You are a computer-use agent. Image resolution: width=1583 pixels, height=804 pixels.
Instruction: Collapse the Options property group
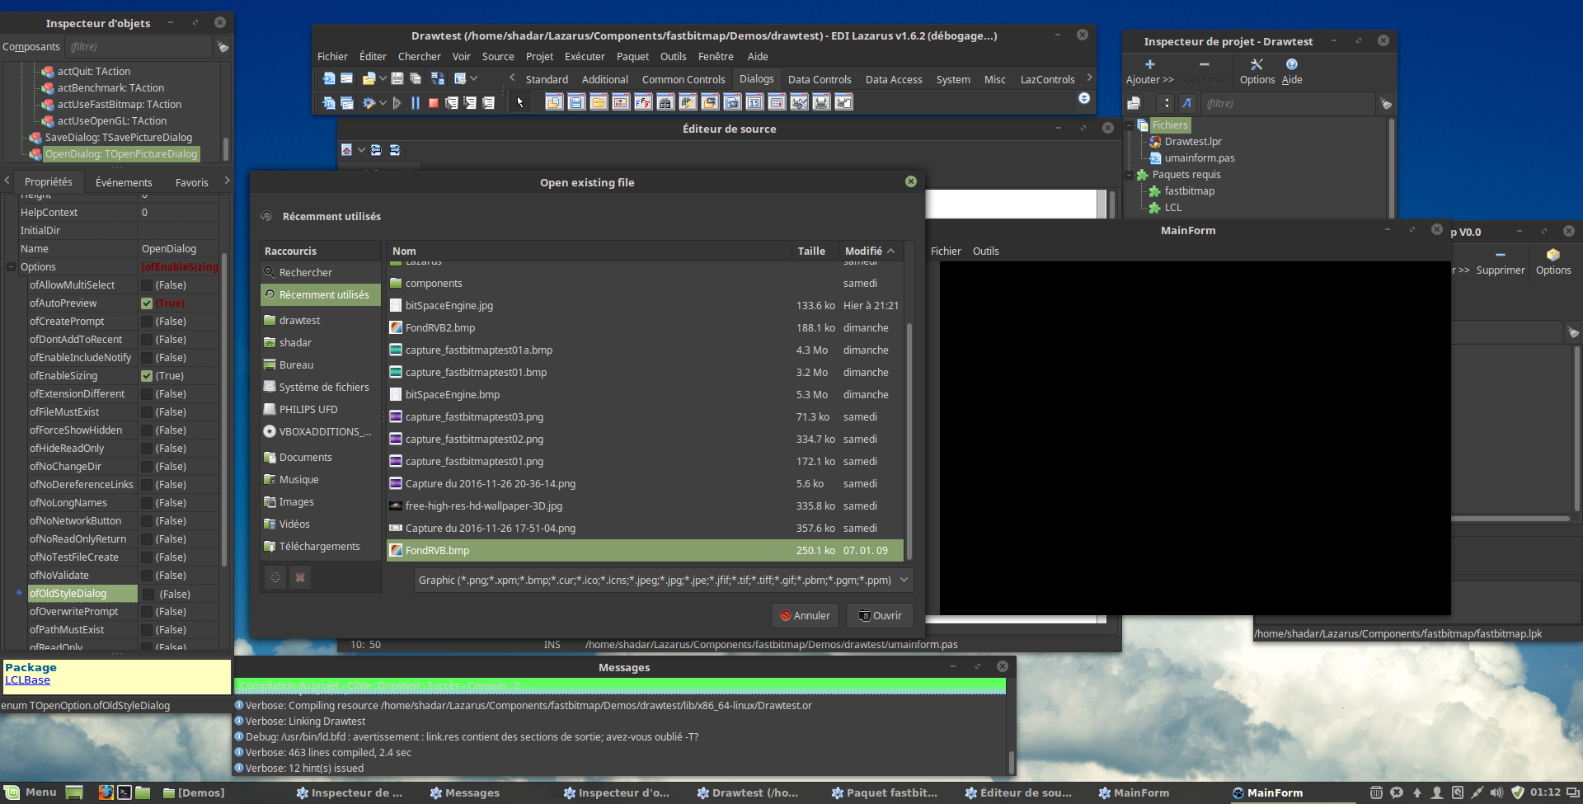coord(11,267)
